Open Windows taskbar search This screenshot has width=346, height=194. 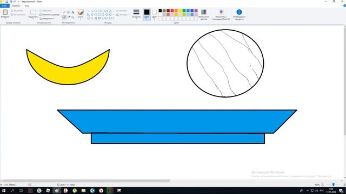(12, 190)
